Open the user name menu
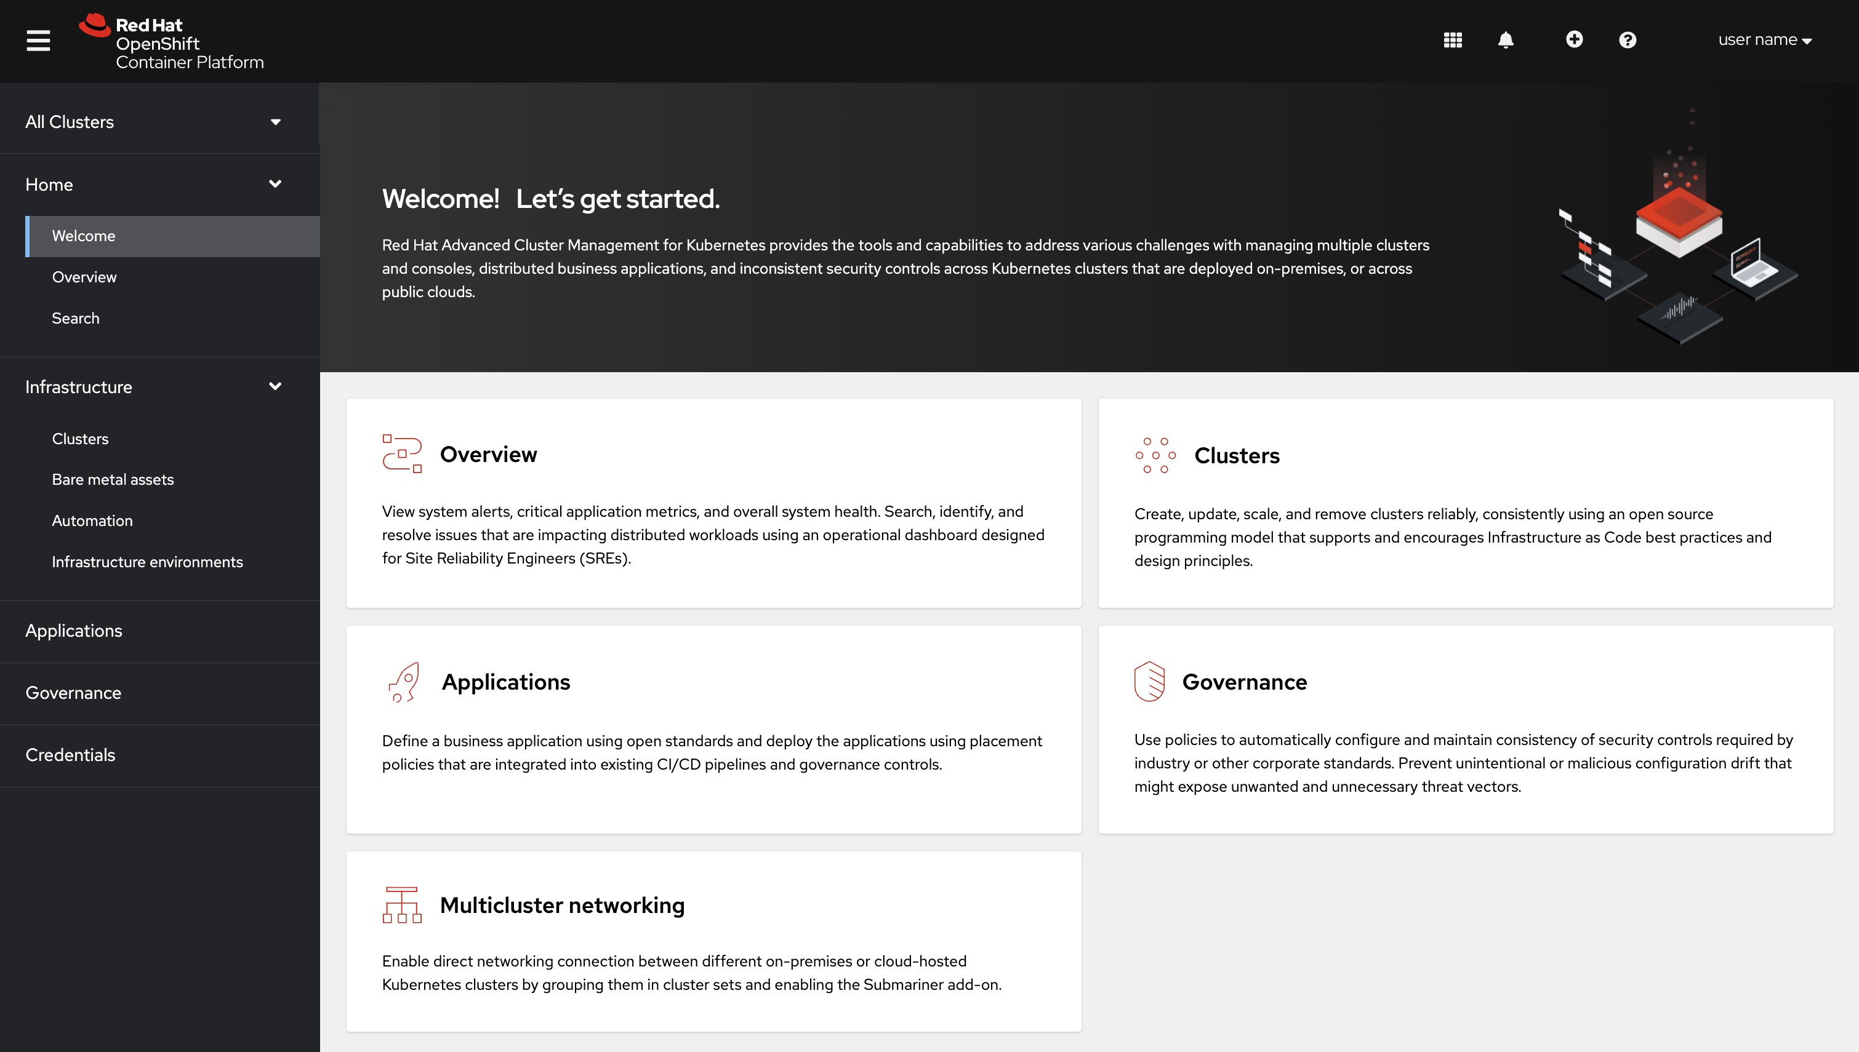 coord(1764,41)
